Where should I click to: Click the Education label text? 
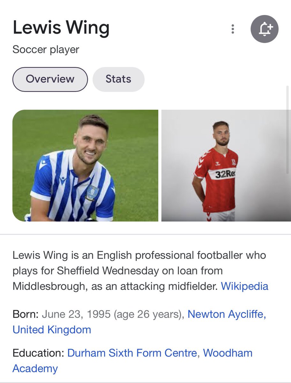(39, 353)
